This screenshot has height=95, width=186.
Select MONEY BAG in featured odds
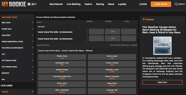click(7, 29)
